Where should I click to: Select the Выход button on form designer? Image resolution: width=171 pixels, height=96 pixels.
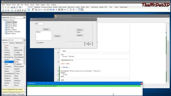click(x=89, y=44)
